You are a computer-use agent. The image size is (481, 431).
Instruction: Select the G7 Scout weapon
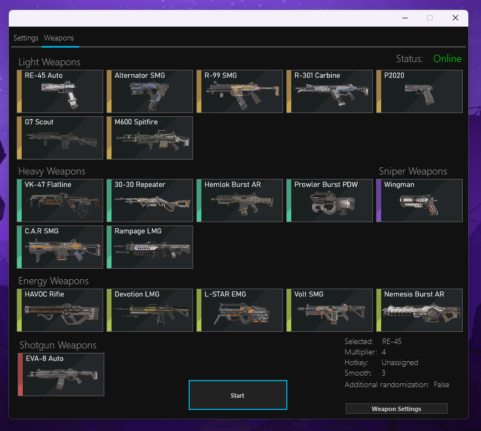point(61,138)
